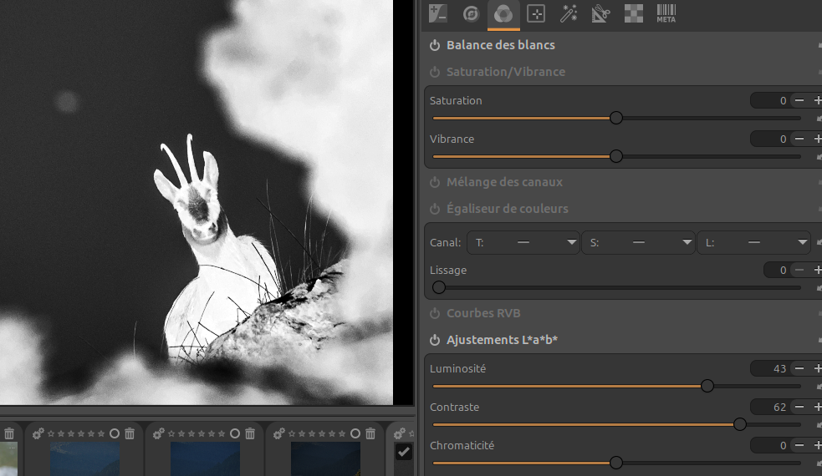The image size is (822, 476).
Task: Expand the Courbes RVB section
Action: (x=483, y=313)
